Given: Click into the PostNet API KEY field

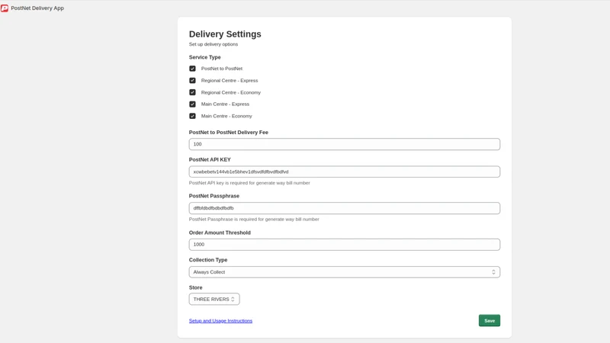Looking at the screenshot, I should (345, 171).
